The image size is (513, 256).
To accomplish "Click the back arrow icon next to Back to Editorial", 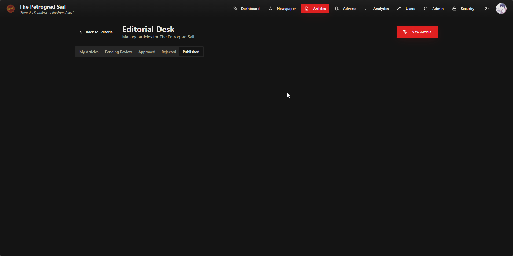I will 82,32.
